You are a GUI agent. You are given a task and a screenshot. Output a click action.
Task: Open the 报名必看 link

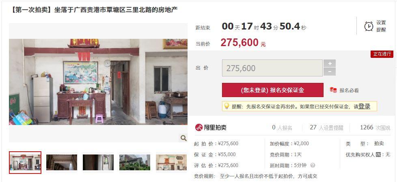pos(349,90)
